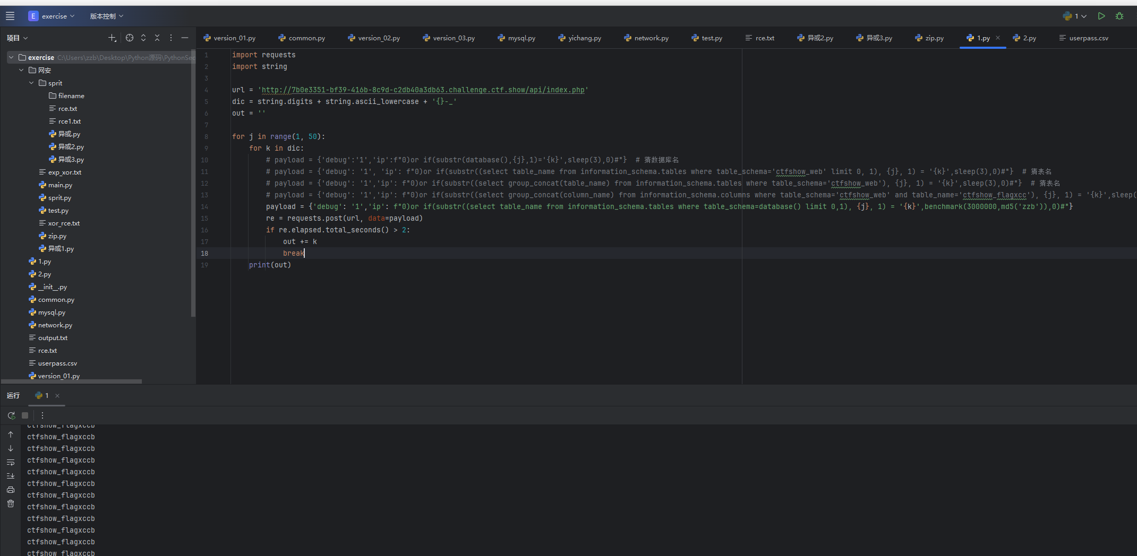Click 'import requests' on line 1
The height and width of the screenshot is (556, 1137).
coord(263,55)
